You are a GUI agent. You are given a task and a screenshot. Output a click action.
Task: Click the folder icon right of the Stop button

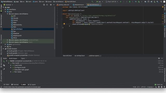[x=145, y=2]
